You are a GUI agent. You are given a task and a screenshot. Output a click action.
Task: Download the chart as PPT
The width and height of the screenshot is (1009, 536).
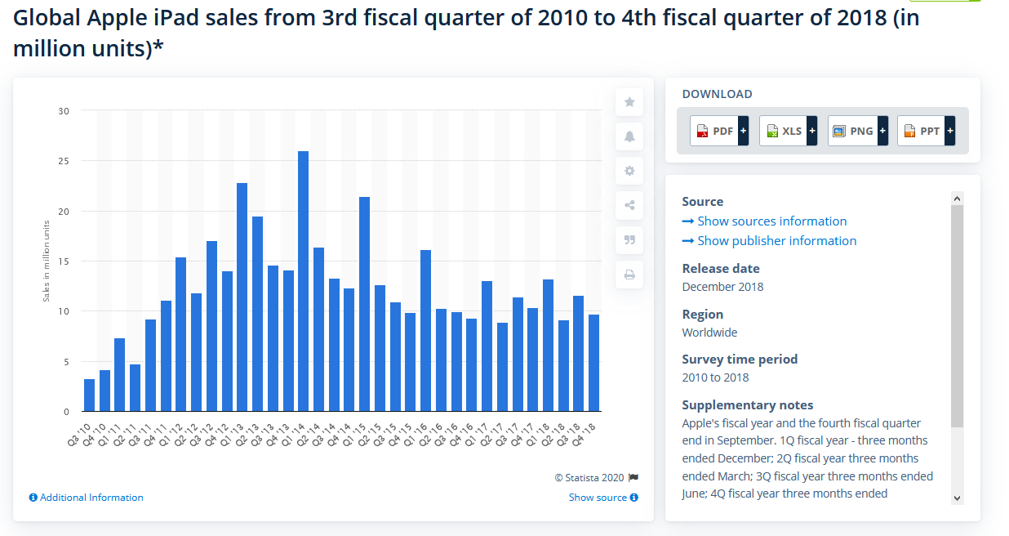click(927, 131)
